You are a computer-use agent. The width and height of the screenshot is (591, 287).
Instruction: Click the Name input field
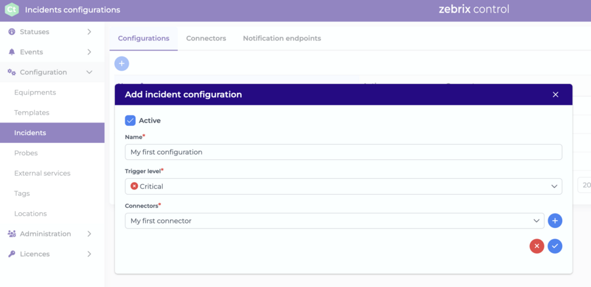[343, 152]
